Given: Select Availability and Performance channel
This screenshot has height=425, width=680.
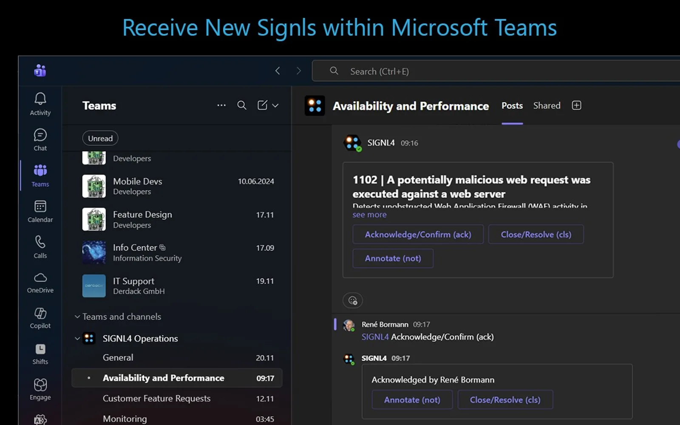Looking at the screenshot, I should pyautogui.click(x=177, y=378).
